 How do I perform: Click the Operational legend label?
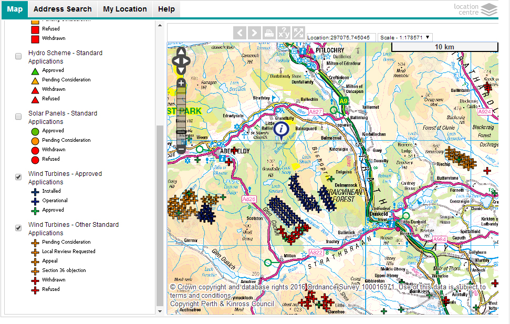tap(55, 201)
